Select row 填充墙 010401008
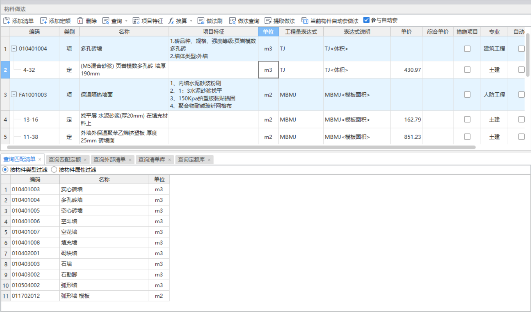The height and width of the screenshot is (312, 531). coord(85,243)
